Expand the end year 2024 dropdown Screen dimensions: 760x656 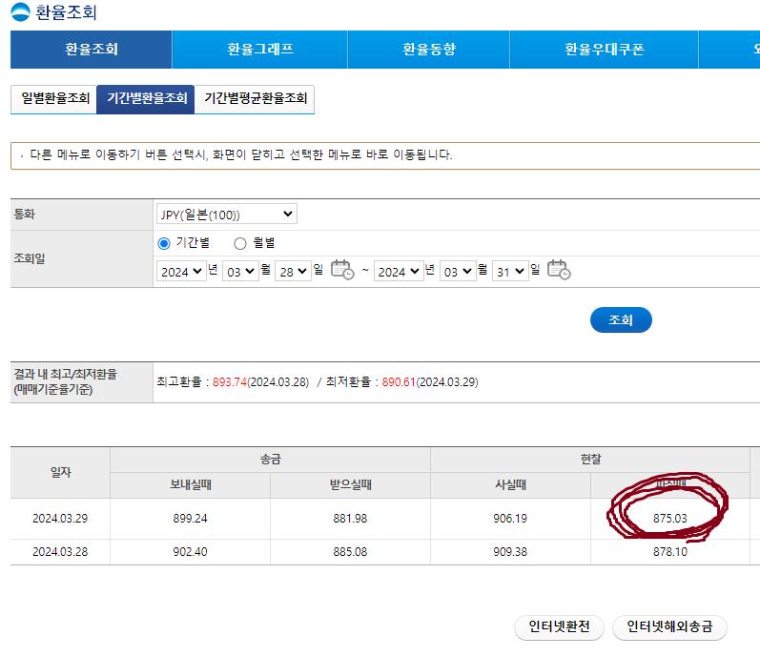[x=398, y=272]
